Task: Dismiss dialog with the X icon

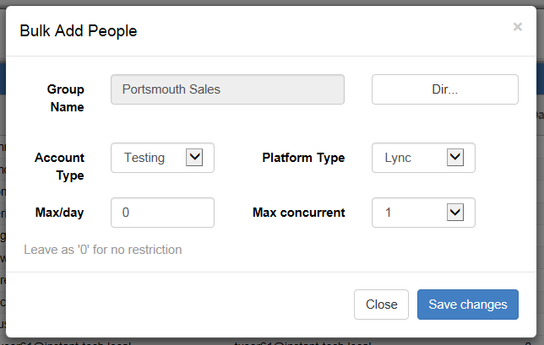Action: (518, 27)
